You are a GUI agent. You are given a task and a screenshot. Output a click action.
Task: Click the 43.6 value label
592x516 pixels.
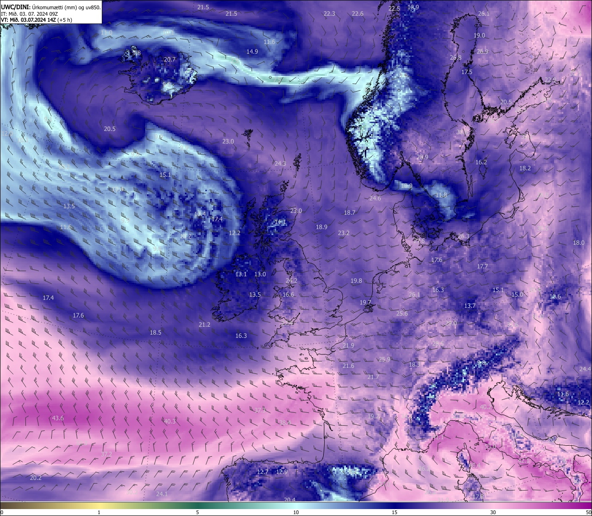pos(58,418)
